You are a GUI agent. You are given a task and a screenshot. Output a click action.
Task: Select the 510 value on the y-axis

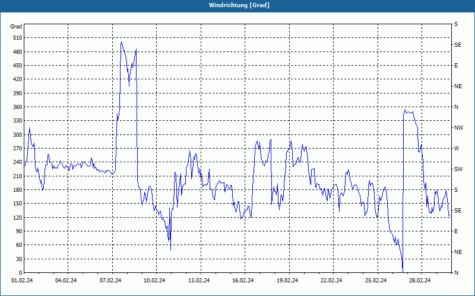17,38
